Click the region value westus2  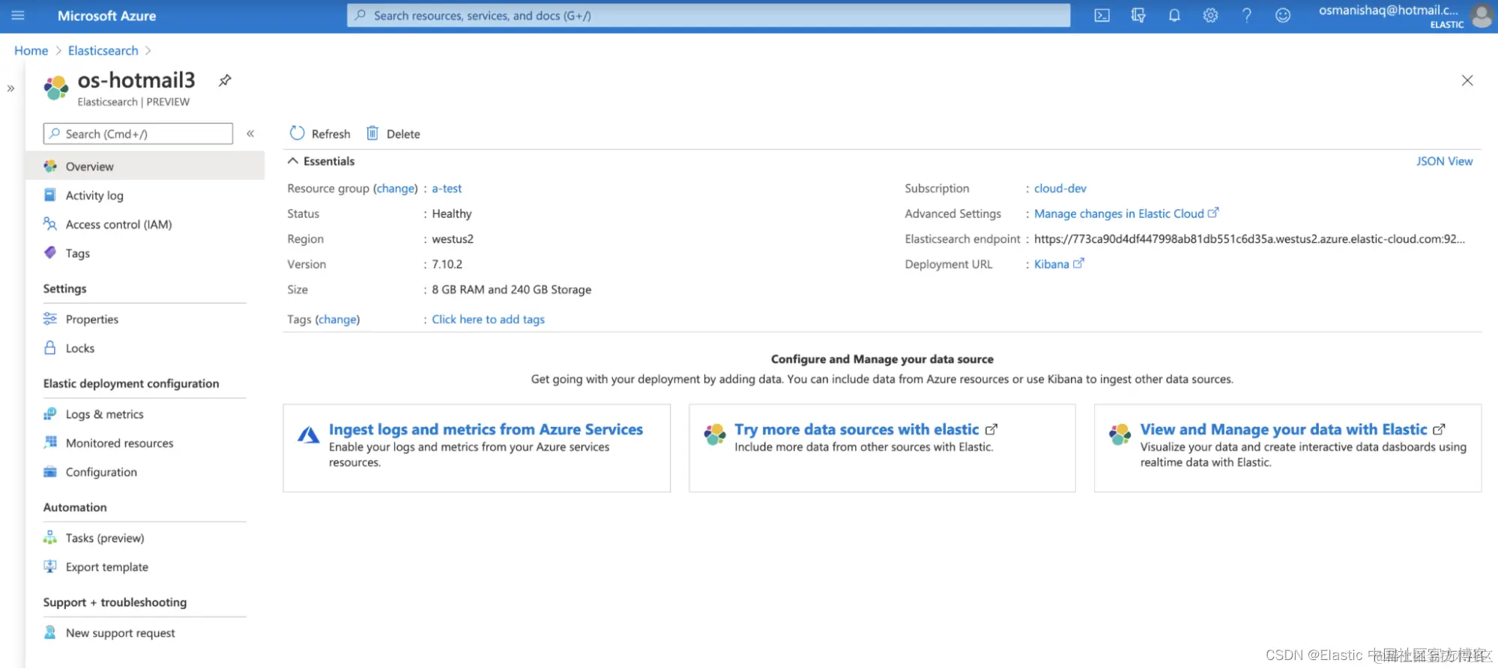pos(453,239)
